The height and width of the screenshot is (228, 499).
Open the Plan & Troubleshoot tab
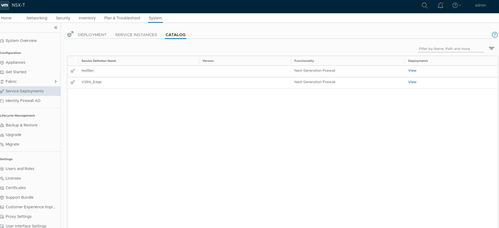[x=122, y=18]
